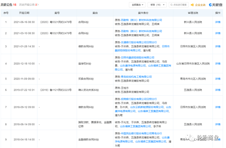The width and height of the screenshot is (226, 148).
Task: View 详情 for row 6 确认劳动关系纠纷
Action: tap(217, 90)
